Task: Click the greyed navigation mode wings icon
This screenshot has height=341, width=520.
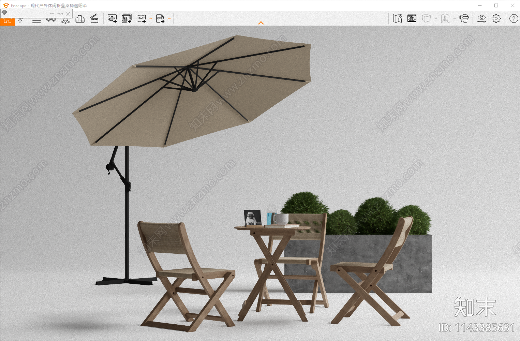Action: pyautogui.click(x=445, y=18)
